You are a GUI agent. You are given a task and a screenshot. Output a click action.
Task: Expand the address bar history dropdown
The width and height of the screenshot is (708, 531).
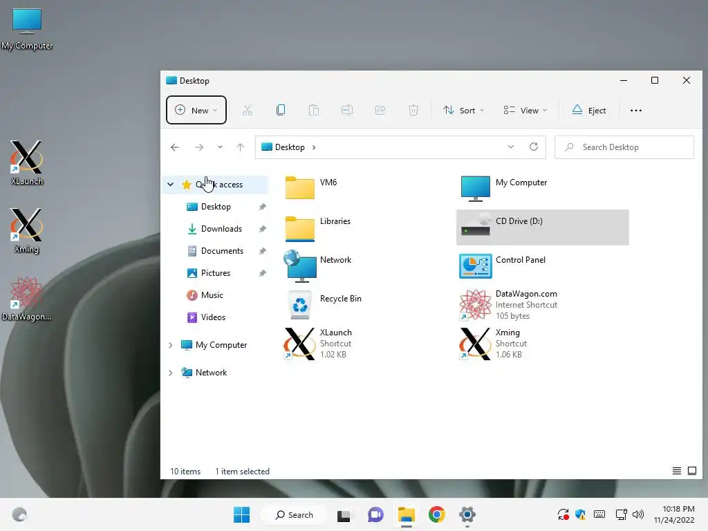511,147
